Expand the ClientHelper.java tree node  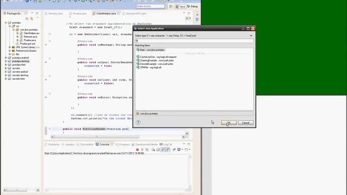point(17,33)
